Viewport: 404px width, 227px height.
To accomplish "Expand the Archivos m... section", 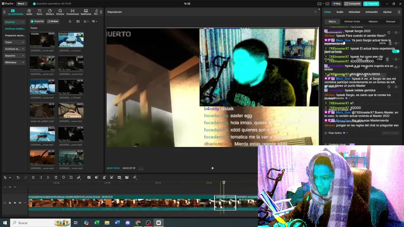I will coord(15,49).
